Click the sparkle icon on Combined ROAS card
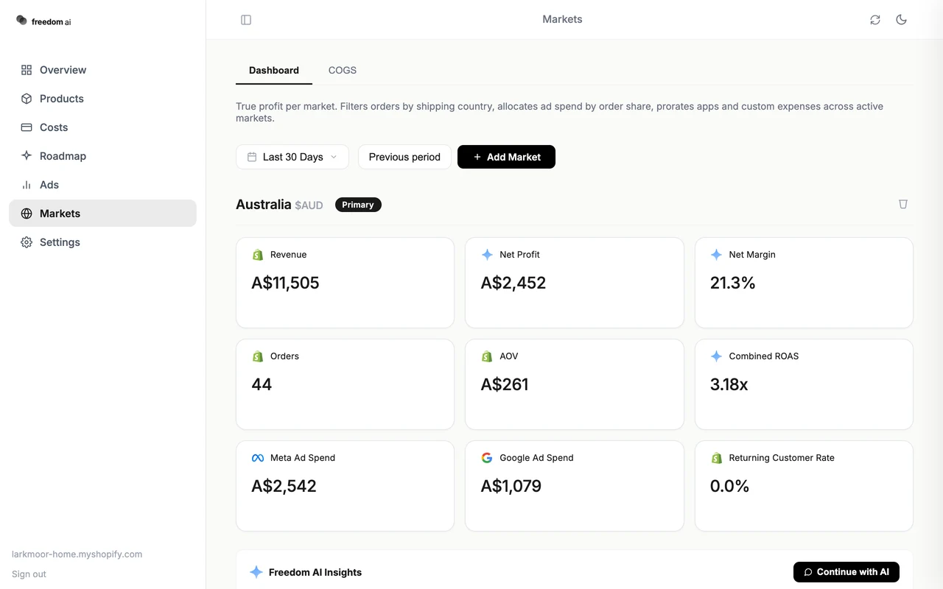The width and height of the screenshot is (943, 589). (716, 356)
